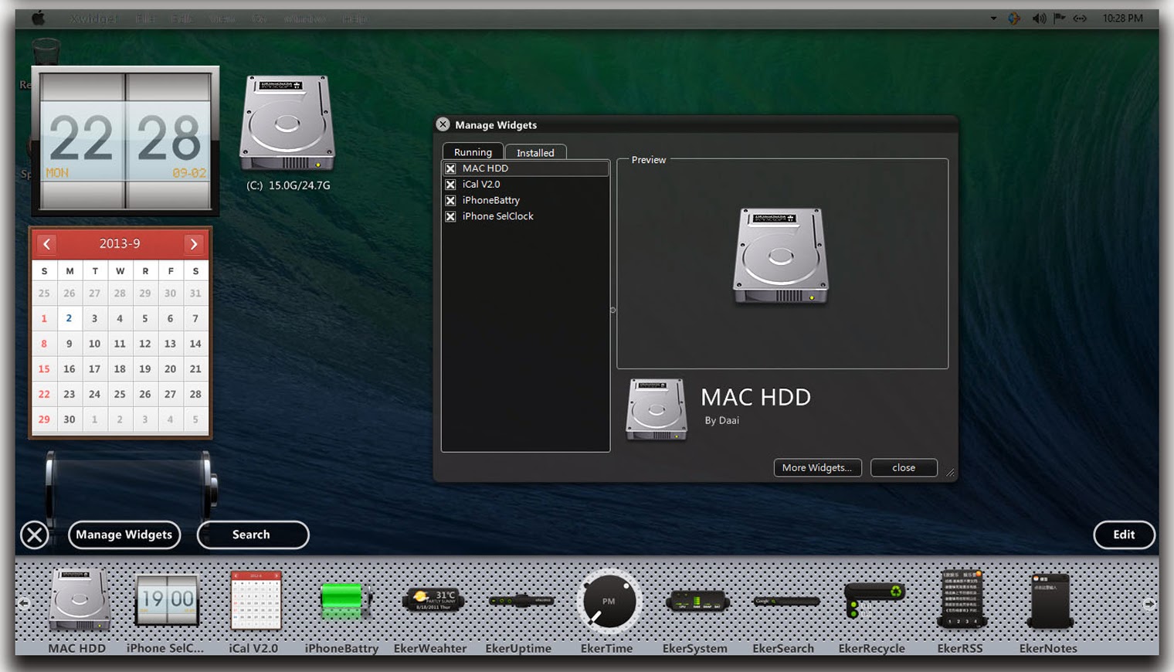Open the View menu in the top bar

(222, 19)
